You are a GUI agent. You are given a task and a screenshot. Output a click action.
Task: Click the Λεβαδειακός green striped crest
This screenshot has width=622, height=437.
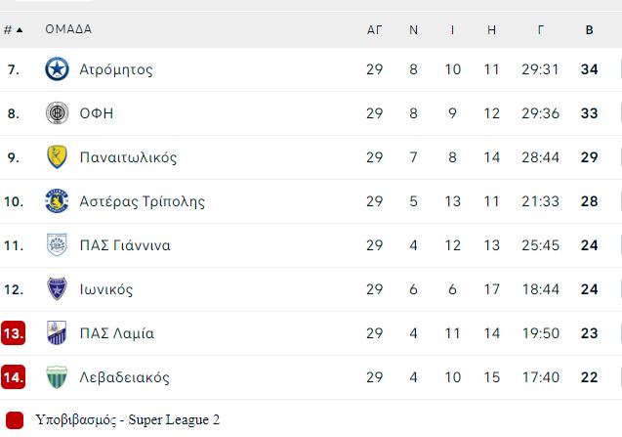57,377
